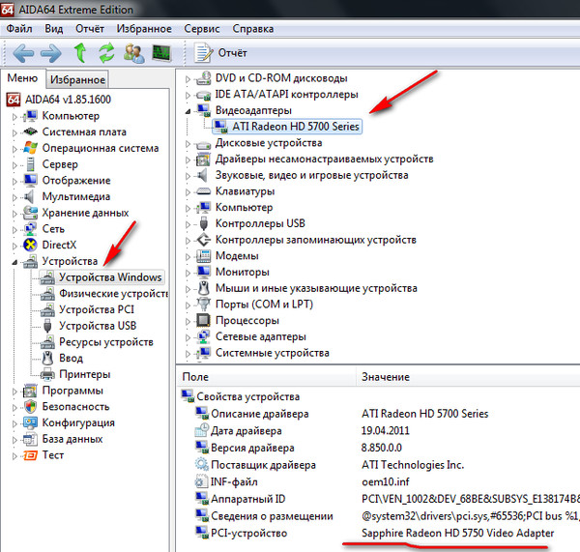Click the Back arrow toolbar icon
Image resolution: width=580 pixels, height=552 pixels.
23,53
